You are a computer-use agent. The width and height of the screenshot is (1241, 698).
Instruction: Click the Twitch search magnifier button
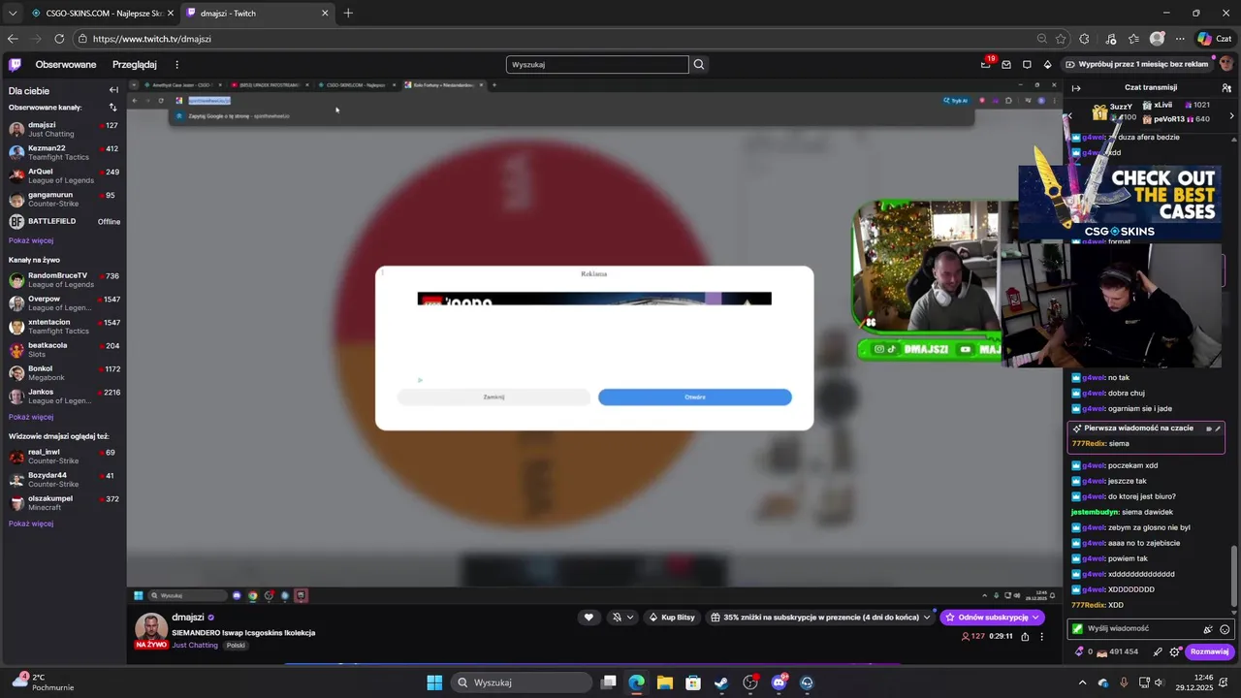pos(699,65)
